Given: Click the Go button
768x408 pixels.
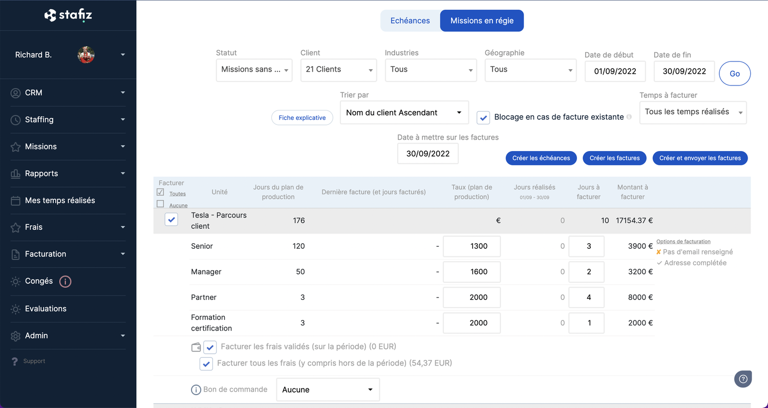Looking at the screenshot, I should [735, 74].
